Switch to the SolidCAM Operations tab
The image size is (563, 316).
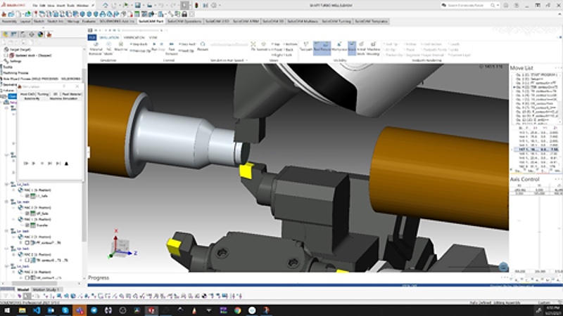click(x=184, y=21)
